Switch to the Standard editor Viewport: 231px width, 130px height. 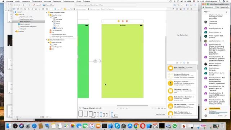click(175, 5)
